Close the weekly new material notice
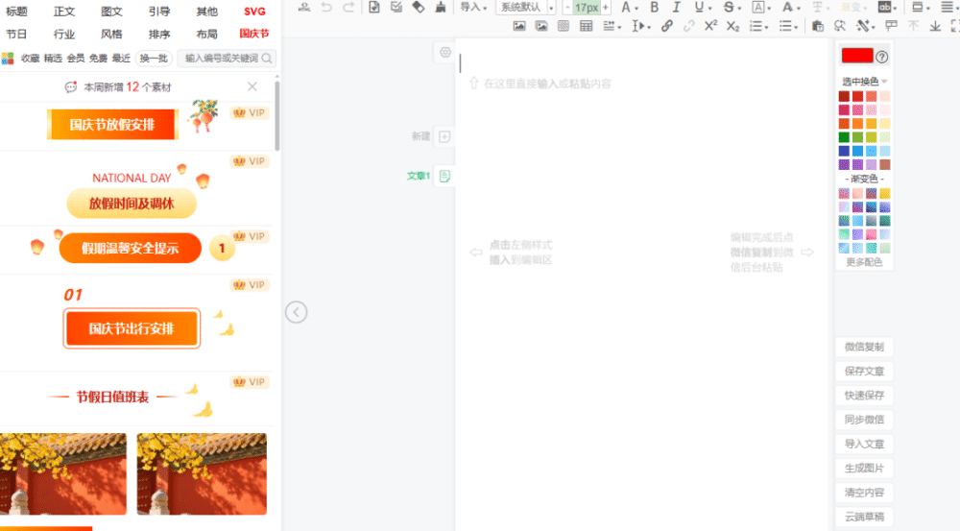This screenshot has height=531, width=960. tap(252, 87)
